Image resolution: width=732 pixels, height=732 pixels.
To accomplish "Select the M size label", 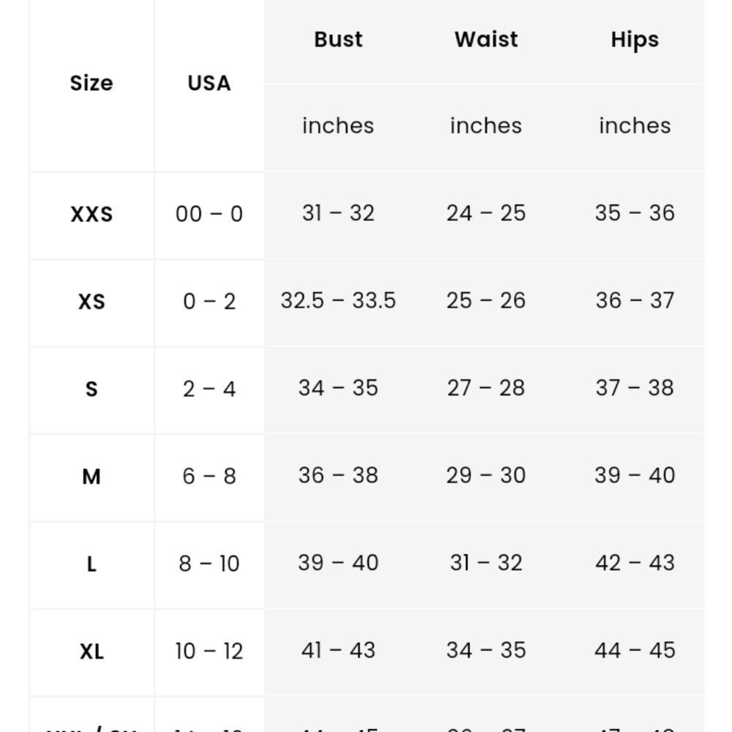I will (91, 477).
